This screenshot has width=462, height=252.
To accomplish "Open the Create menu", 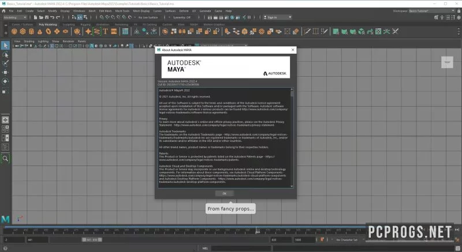I will [29, 11].
